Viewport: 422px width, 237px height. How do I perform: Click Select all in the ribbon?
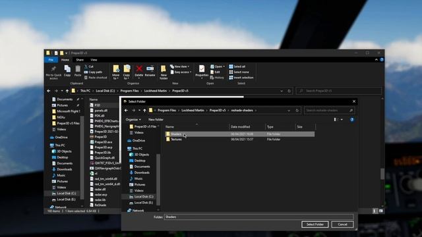pos(237,66)
